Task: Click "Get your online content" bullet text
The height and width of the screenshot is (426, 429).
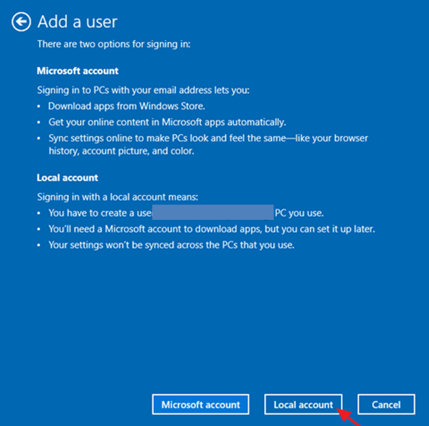Action: (x=167, y=122)
